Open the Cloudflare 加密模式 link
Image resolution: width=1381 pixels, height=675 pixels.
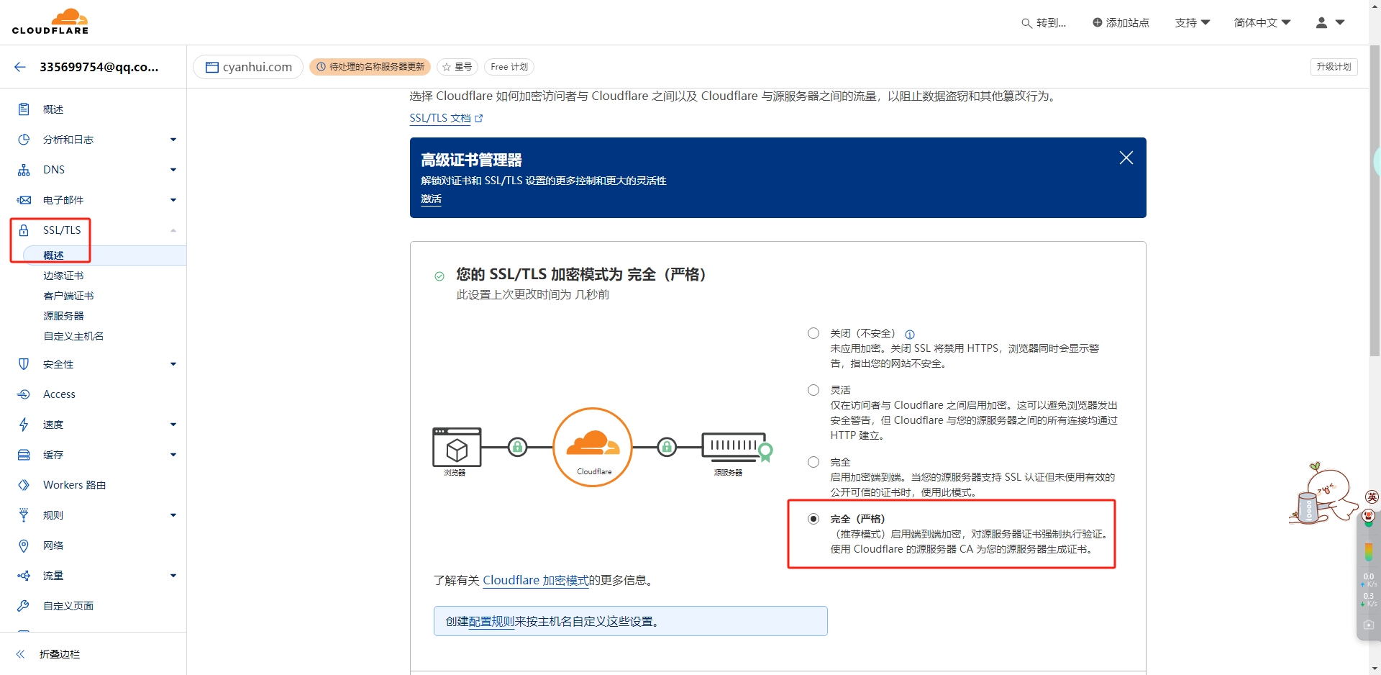click(536, 580)
